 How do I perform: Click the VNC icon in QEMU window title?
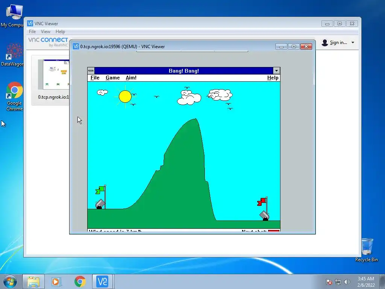pyautogui.click(x=76, y=46)
